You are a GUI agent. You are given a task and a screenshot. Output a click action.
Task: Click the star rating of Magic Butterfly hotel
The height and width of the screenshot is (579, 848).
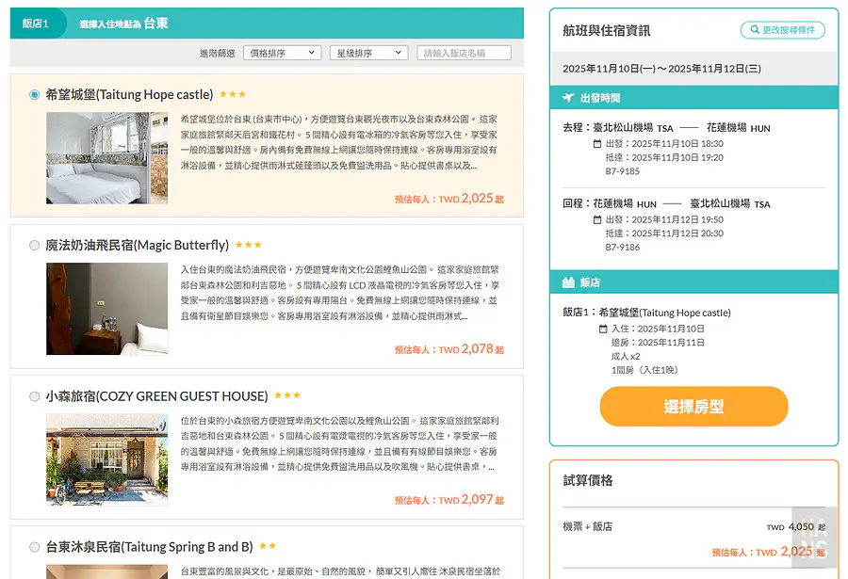(249, 246)
